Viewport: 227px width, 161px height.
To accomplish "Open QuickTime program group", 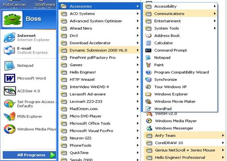I will (x=100, y=153).
